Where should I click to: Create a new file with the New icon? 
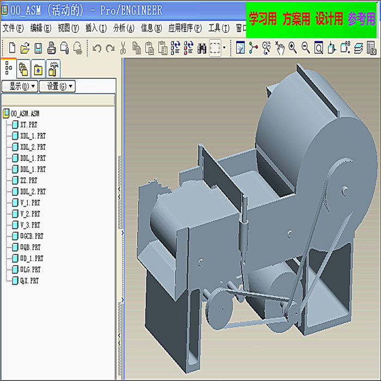pyautogui.click(x=12, y=48)
